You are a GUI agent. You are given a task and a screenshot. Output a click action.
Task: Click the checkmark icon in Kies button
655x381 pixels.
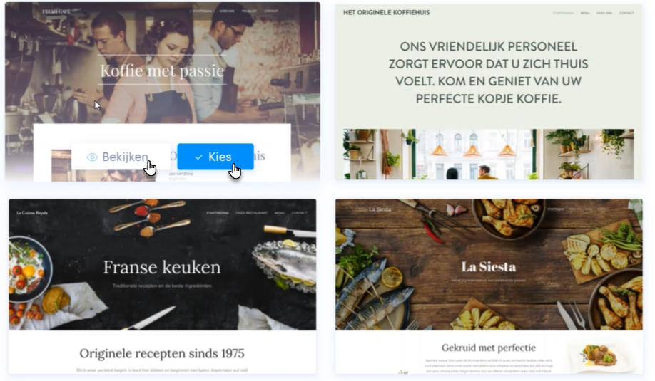(x=199, y=157)
